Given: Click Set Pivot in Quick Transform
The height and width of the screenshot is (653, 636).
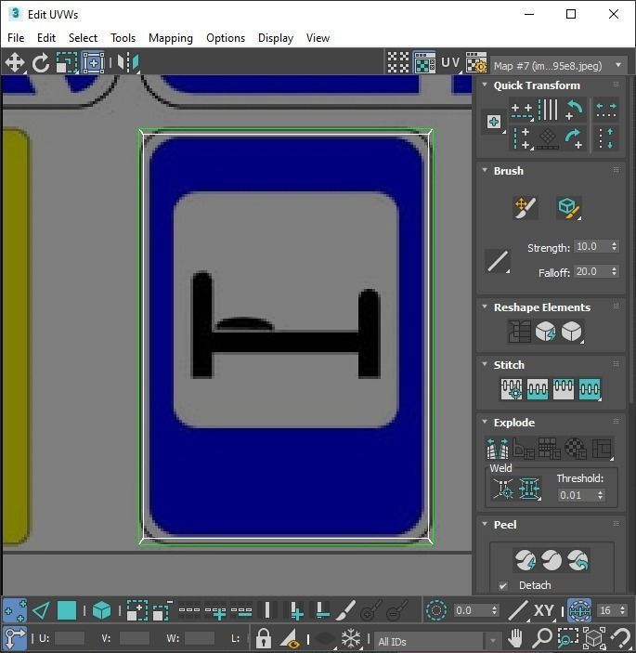Looking at the screenshot, I should pos(494,122).
